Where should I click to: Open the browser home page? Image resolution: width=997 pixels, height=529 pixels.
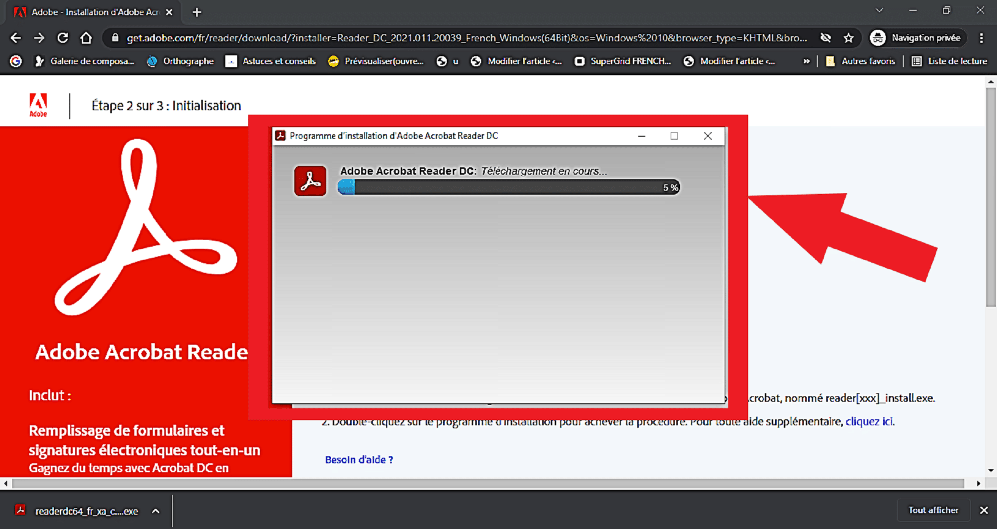point(86,38)
